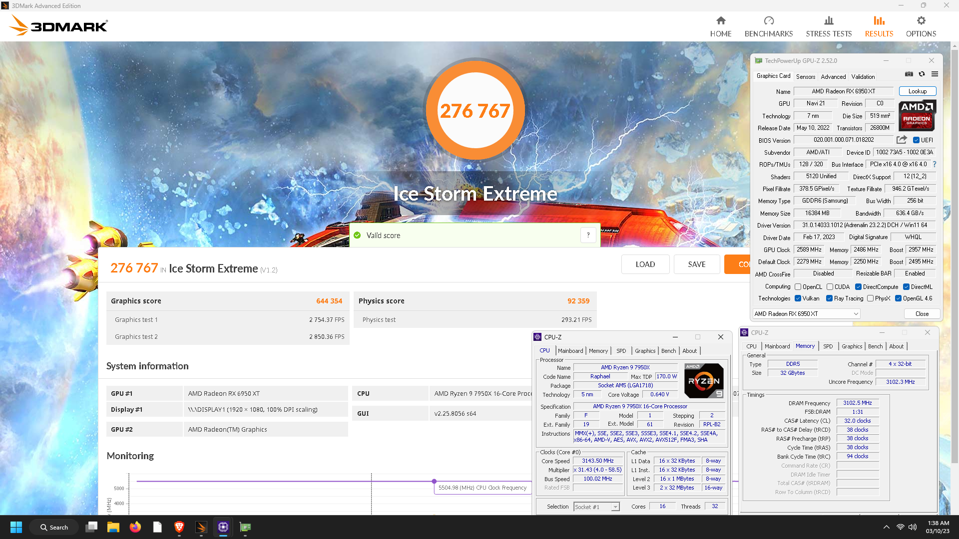Open Bench tab in left CPU-Z window
Image resolution: width=959 pixels, height=539 pixels.
(x=668, y=351)
